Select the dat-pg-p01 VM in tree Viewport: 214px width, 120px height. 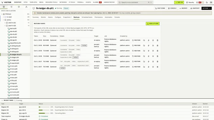[13, 40]
